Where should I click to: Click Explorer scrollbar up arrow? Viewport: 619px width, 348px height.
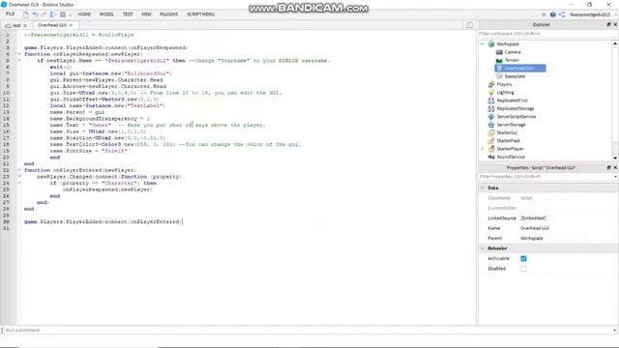615,43
